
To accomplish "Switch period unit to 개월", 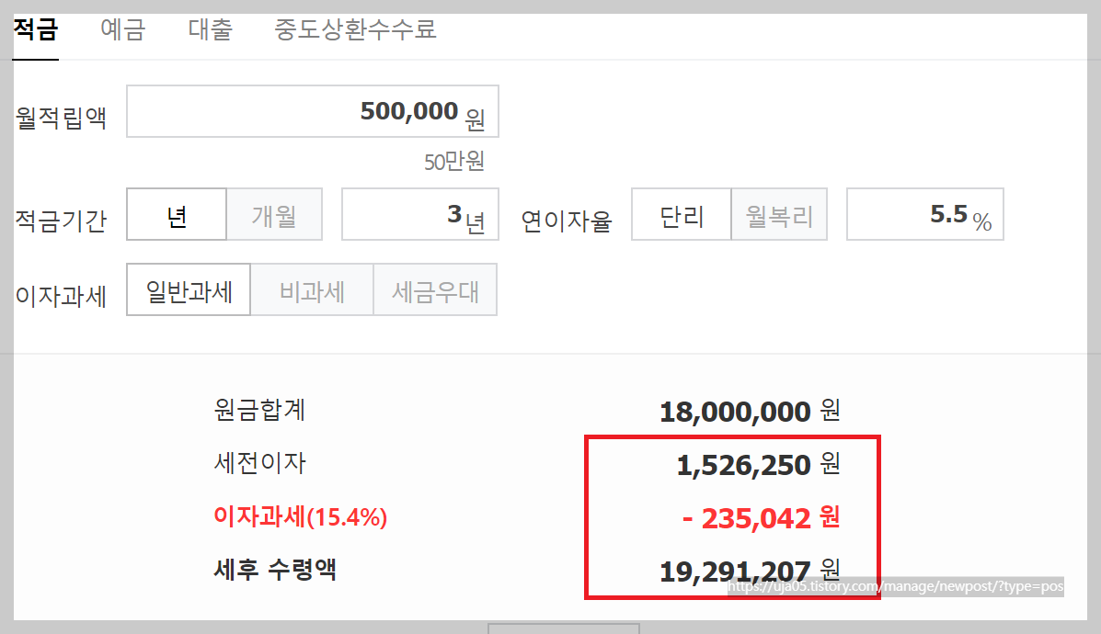I will coord(273,214).
